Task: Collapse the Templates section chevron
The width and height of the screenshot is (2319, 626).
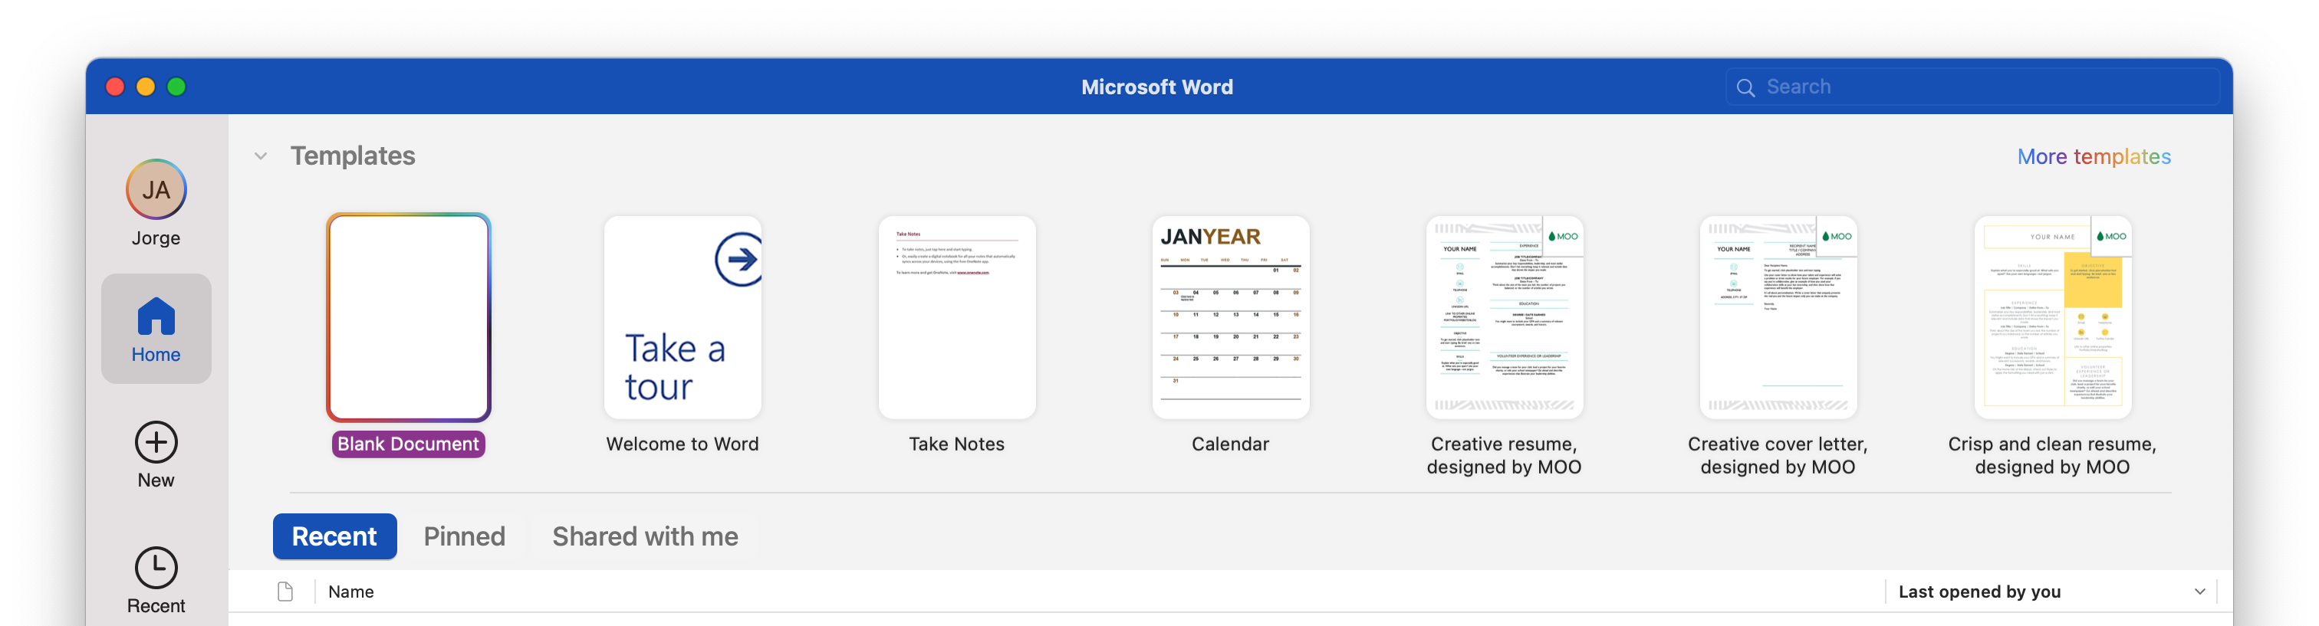Action: point(261,156)
